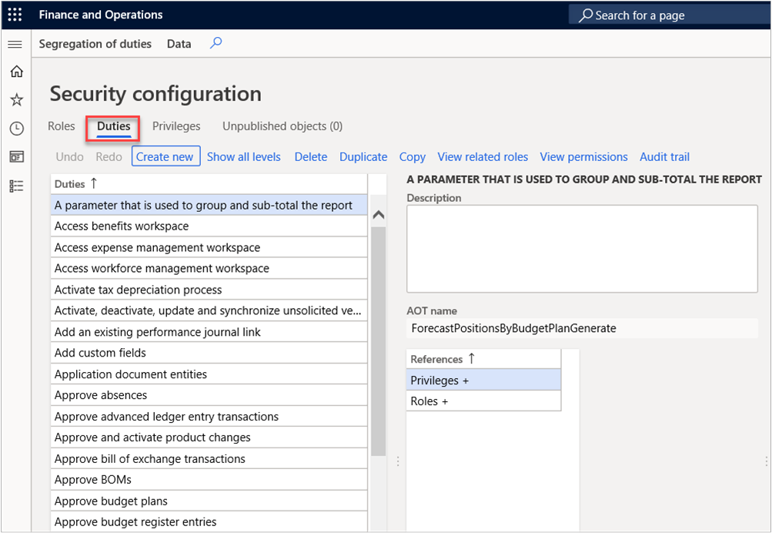Open the Data menu
Screen dimensions: 772x533
[178, 43]
